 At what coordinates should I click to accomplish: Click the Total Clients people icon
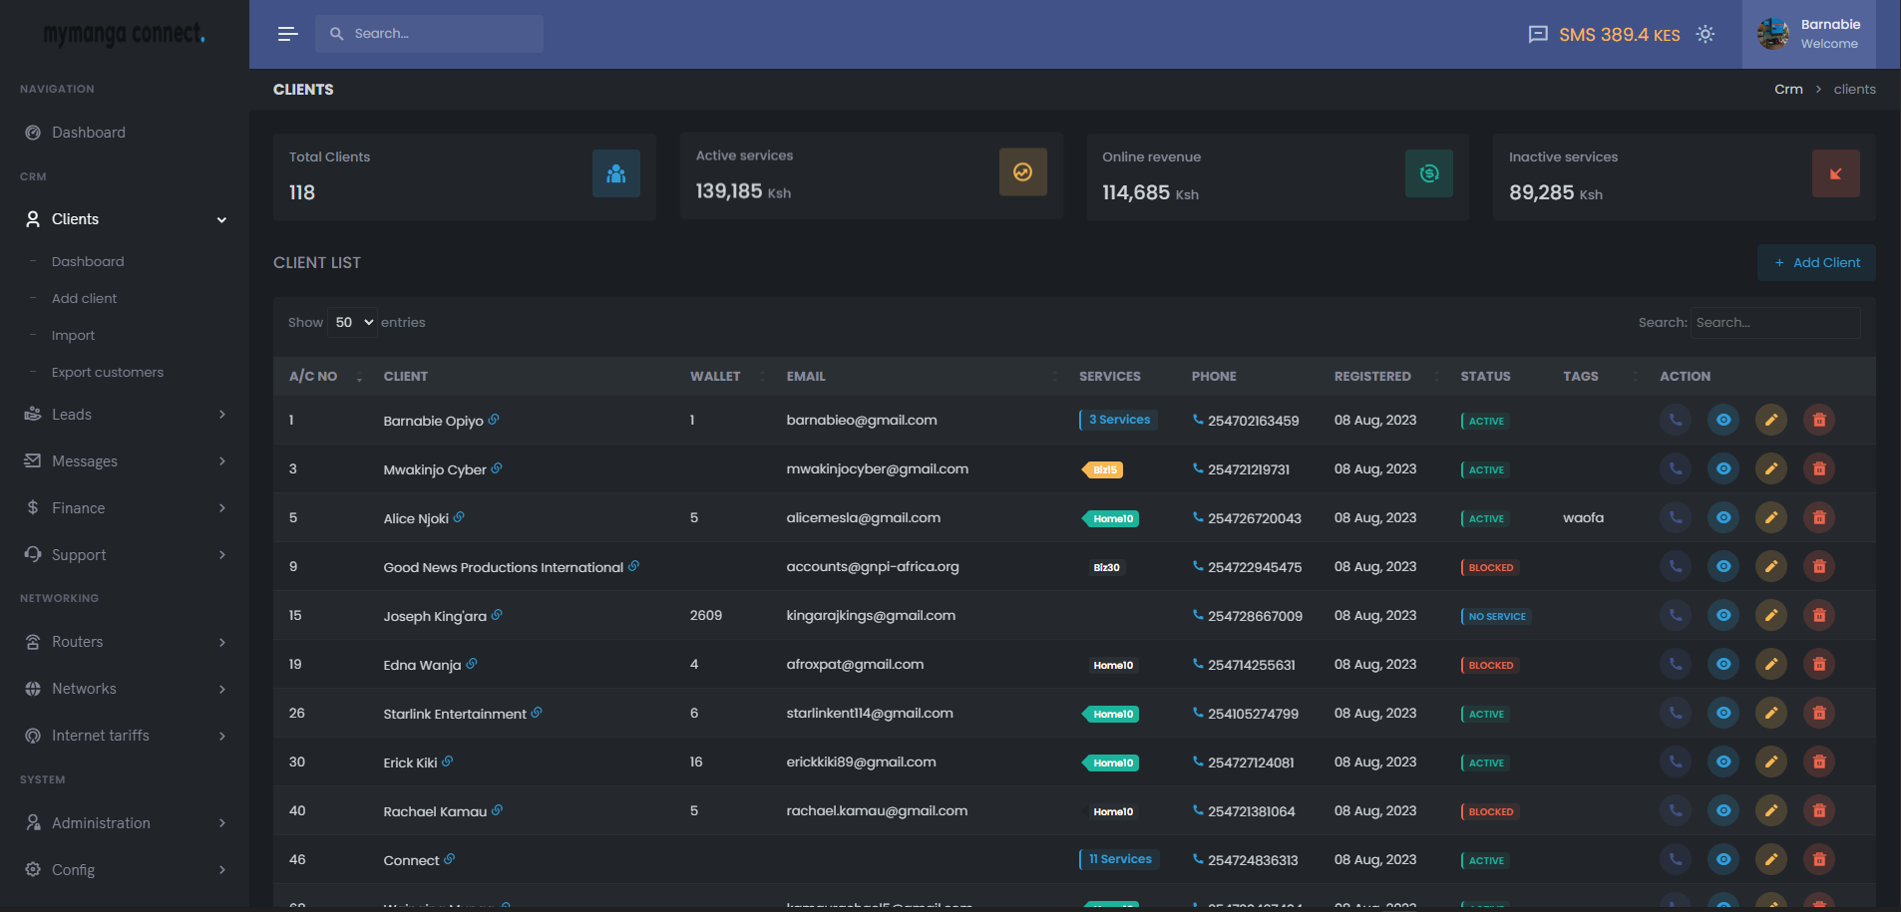click(615, 174)
